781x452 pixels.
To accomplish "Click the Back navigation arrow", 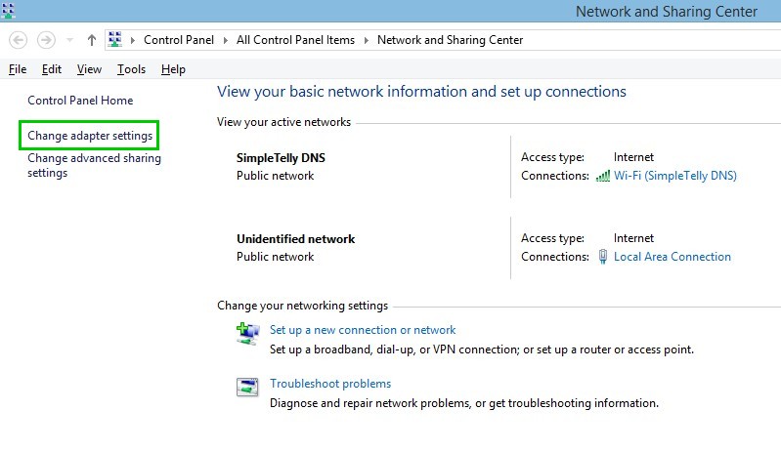I will [x=19, y=40].
